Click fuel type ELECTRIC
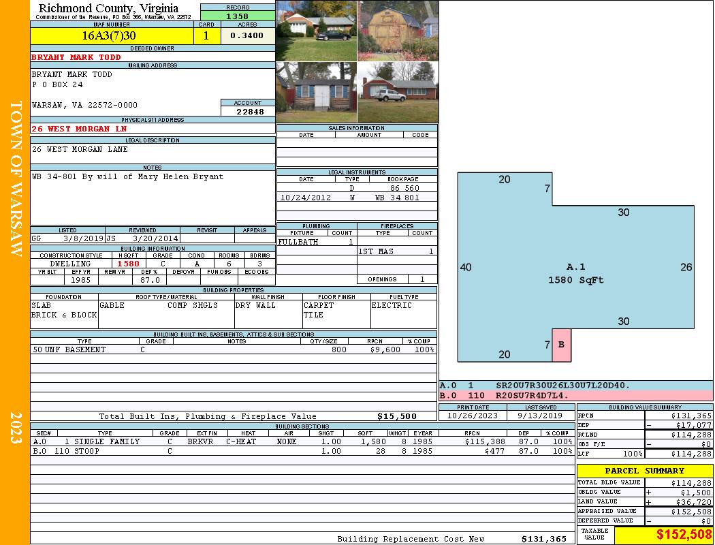 pos(392,305)
